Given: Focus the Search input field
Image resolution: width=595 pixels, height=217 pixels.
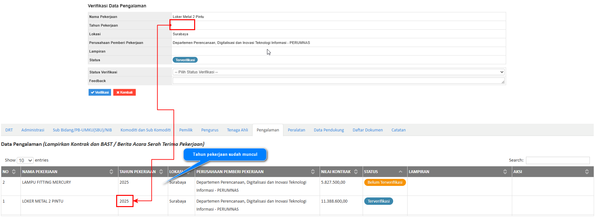Looking at the screenshot, I should coord(557,160).
